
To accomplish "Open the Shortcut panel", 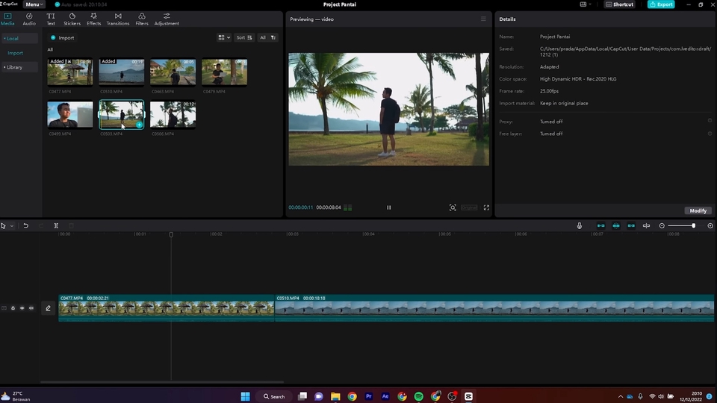I will coord(620,4).
